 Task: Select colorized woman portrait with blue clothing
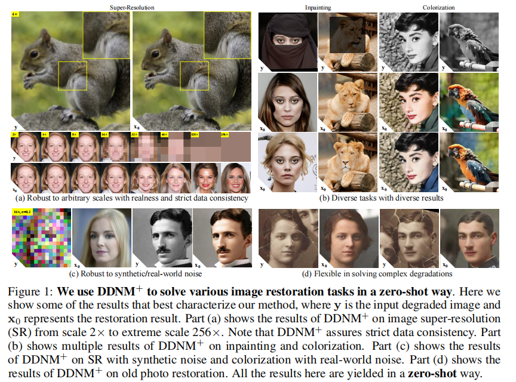408,162
